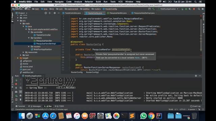
Task: Toggle soft-wrap in the Run console
Action: 20,88
